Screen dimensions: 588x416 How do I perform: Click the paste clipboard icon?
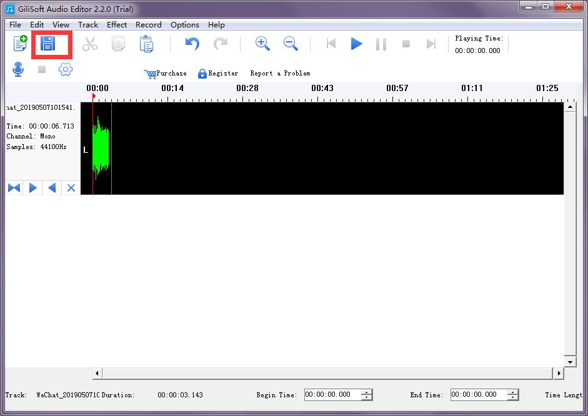pyautogui.click(x=146, y=44)
